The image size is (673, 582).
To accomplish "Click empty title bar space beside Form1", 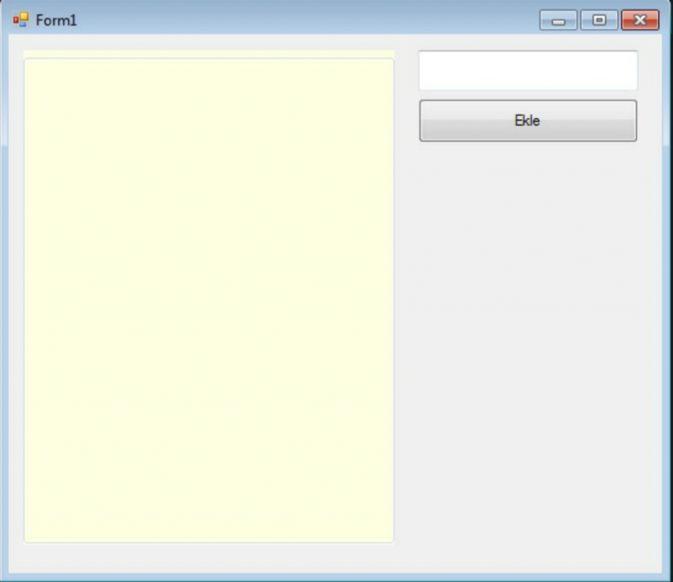I will (307, 19).
